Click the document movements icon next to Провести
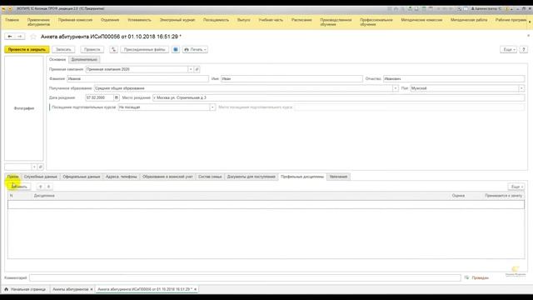The height and width of the screenshot is (300, 533). coord(113,50)
